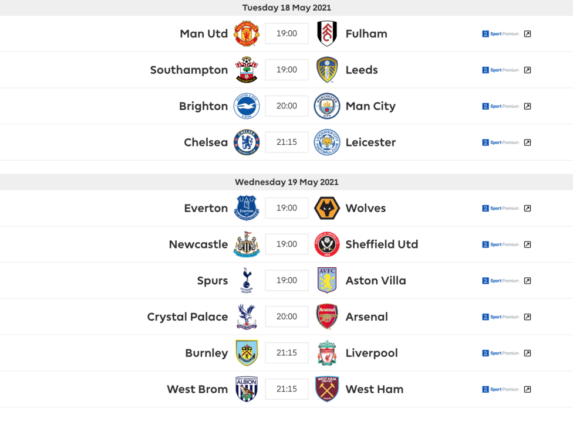The height and width of the screenshot is (422, 573).
Task: Click the Arsenal cannon badge
Action: click(327, 316)
